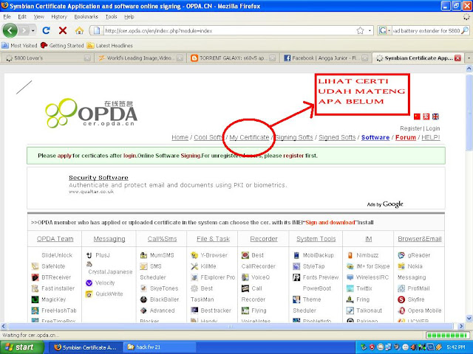This screenshot has height=354, width=473.
Task: Open the History menu
Action: (x=59, y=16)
